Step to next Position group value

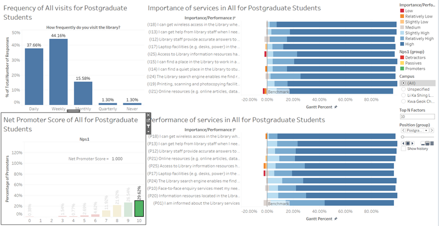tap(432, 130)
